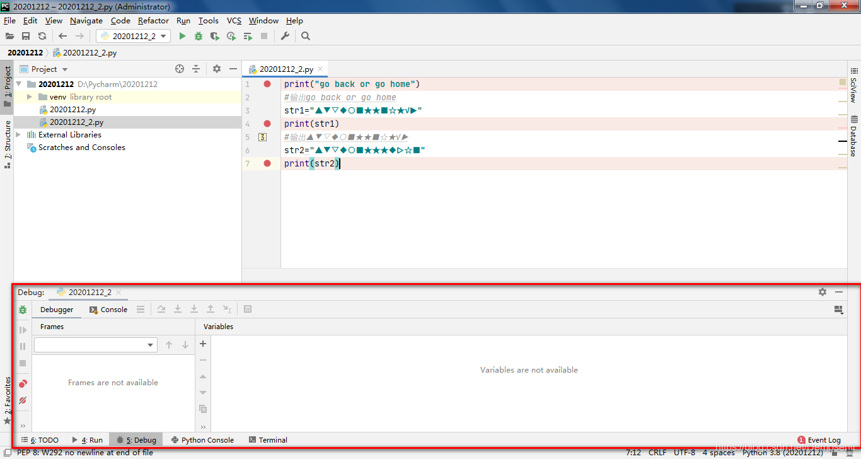Open run configuration dropdown 20201212_2
The height and width of the screenshot is (459, 861).
pyautogui.click(x=134, y=37)
